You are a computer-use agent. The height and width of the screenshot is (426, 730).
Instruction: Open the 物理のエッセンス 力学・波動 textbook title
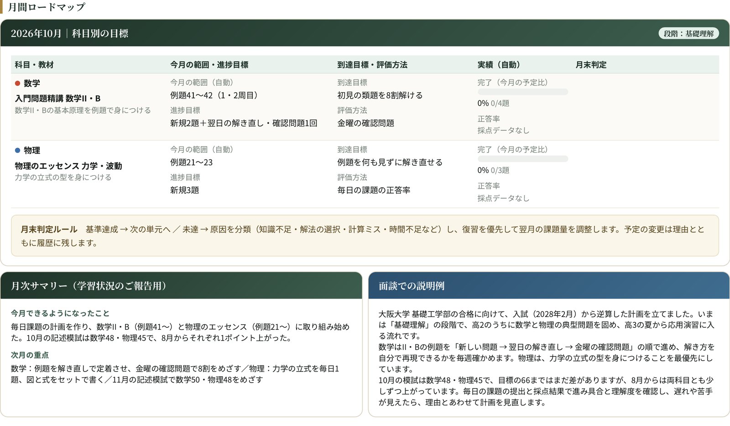click(68, 166)
